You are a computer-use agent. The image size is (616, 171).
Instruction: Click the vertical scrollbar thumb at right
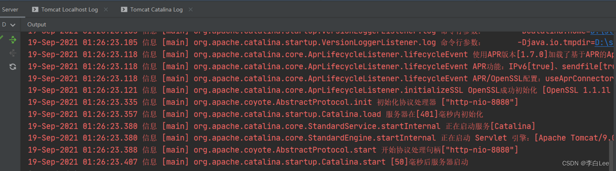pos(611,154)
